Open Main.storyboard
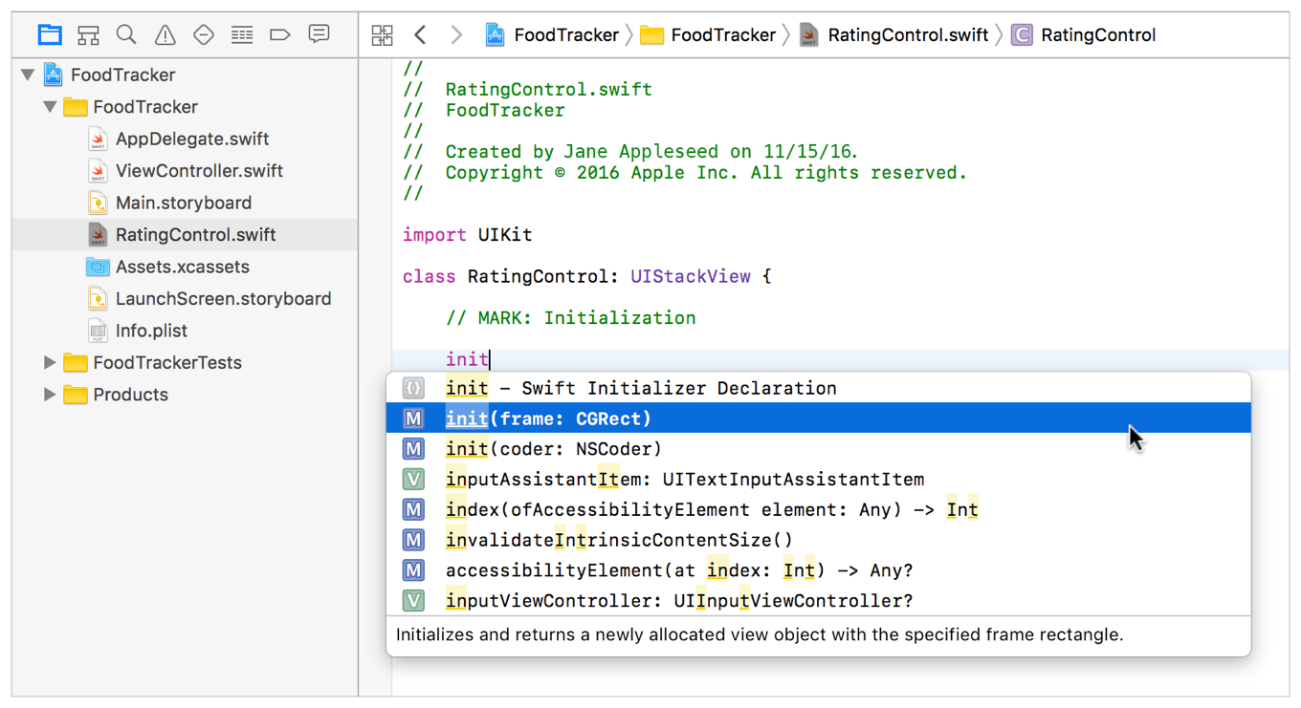 [x=185, y=203]
